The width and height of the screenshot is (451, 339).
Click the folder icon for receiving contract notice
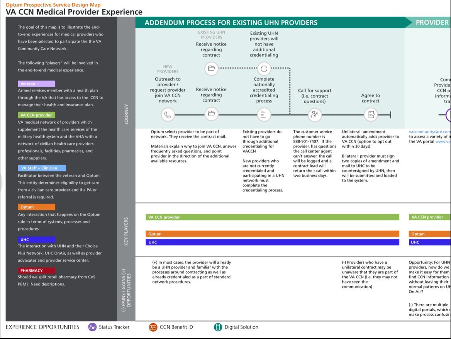(x=211, y=114)
